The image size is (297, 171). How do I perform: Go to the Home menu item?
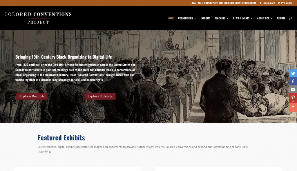coord(171,18)
